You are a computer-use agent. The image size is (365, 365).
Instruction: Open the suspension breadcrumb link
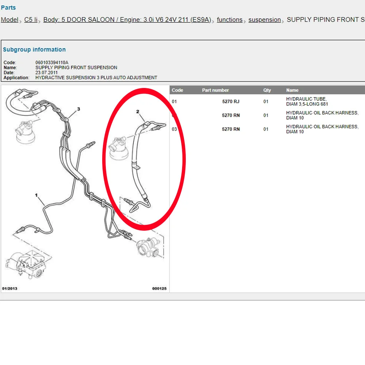point(264,20)
